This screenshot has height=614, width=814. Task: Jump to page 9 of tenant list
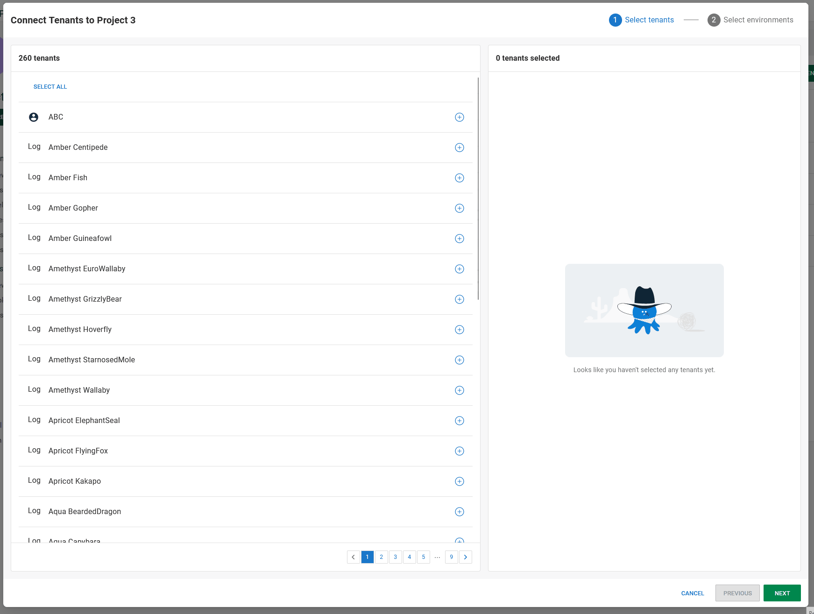[451, 557]
